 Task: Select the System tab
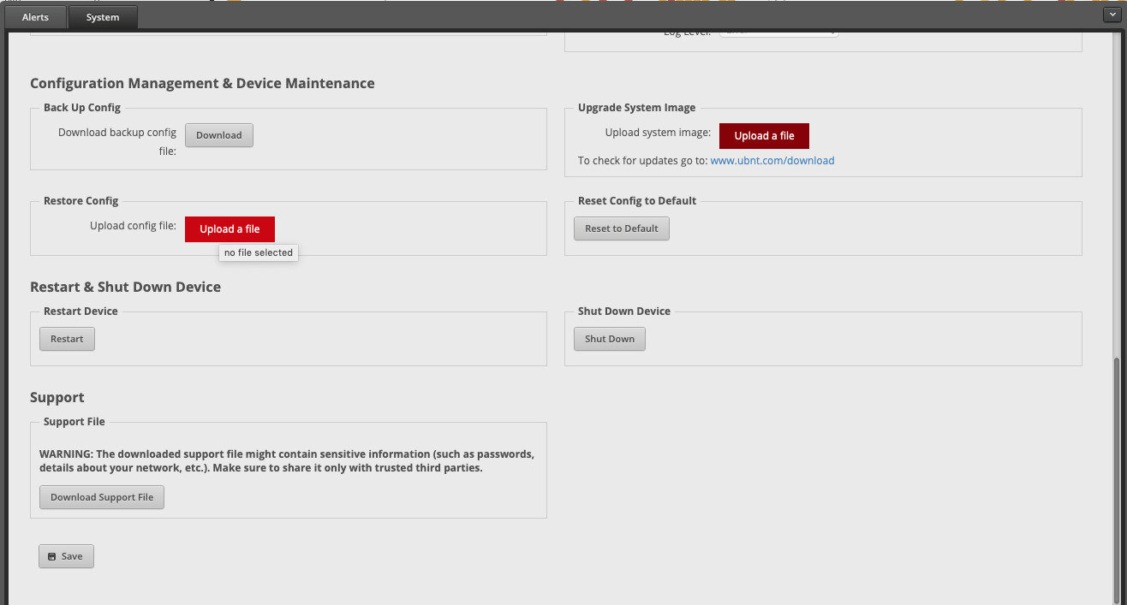point(103,17)
